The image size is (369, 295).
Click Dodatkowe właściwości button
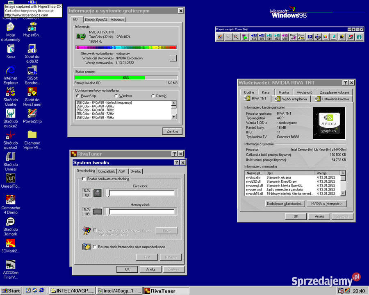click(285, 204)
